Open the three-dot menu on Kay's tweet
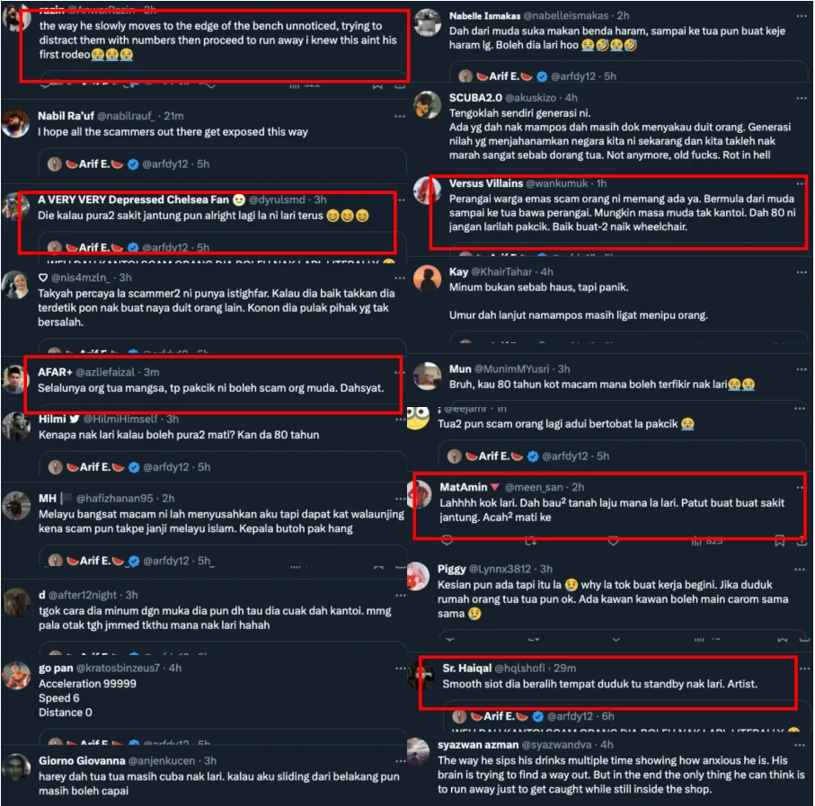The image size is (815, 806). (801, 272)
